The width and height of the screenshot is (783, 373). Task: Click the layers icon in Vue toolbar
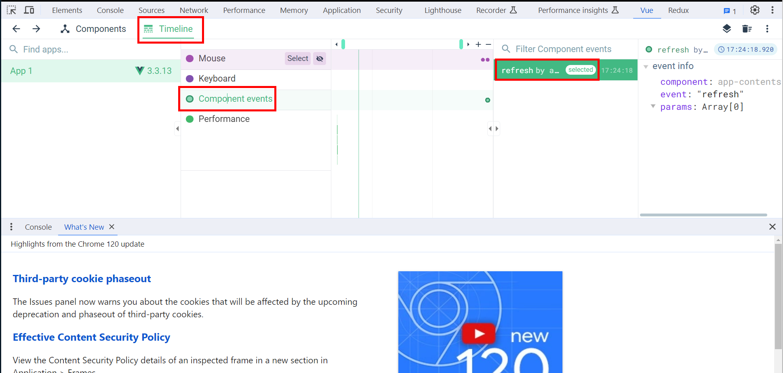coord(727,29)
